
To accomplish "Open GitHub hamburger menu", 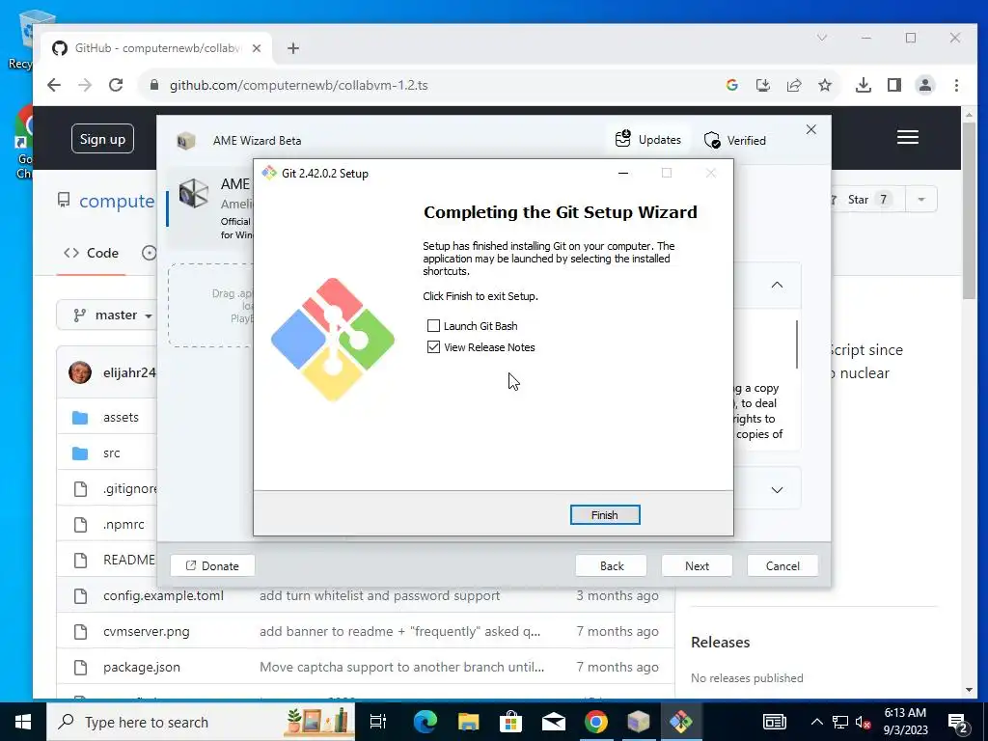I will 907,137.
